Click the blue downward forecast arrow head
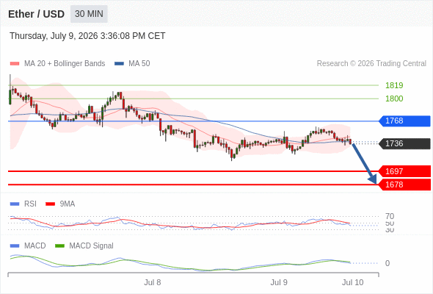 point(373,179)
